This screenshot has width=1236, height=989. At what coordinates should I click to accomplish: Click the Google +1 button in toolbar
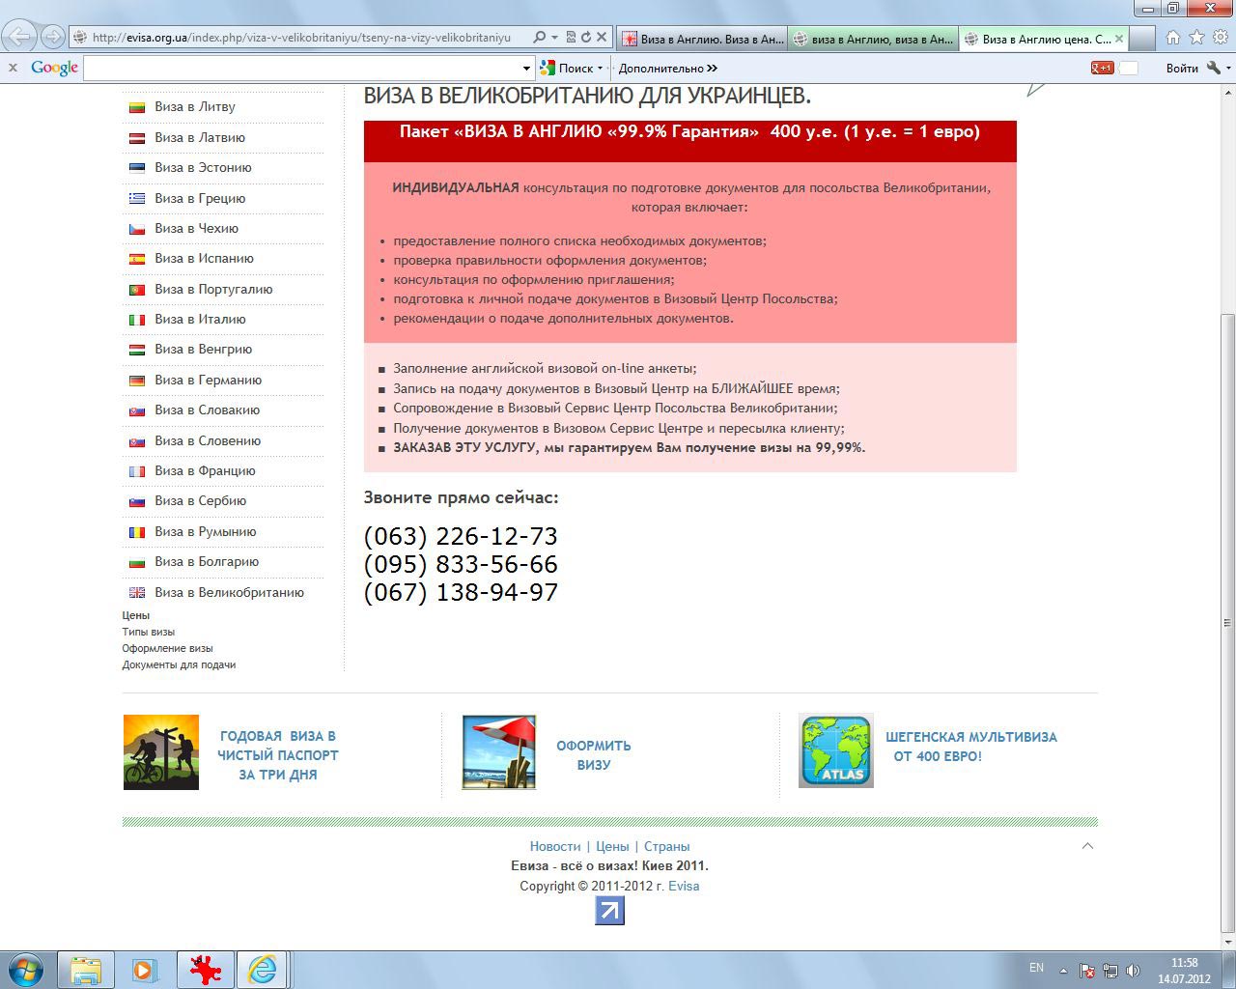click(x=1102, y=68)
